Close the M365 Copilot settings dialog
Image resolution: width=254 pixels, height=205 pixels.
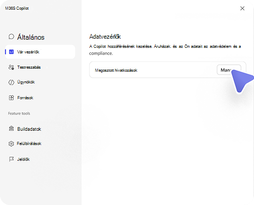[242, 8]
